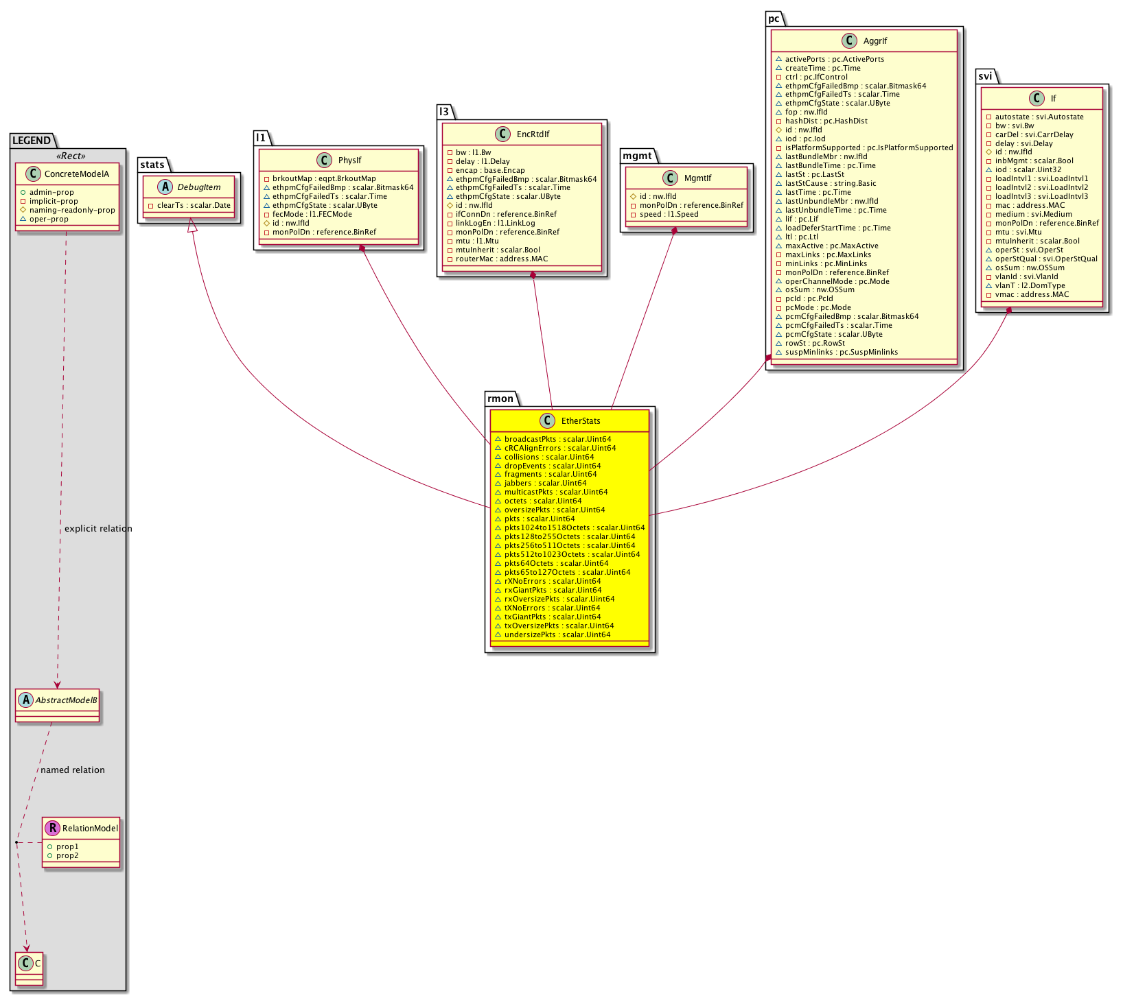The height and width of the screenshot is (998, 1123).
Task: Select the rmon package tab
Action: tap(500, 399)
